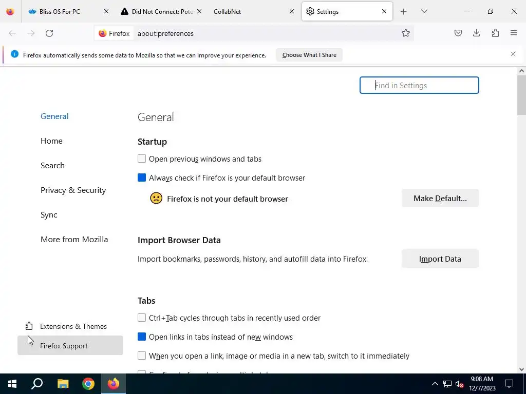Click Choose What I Share button
The height and width of the screenshot is (394, 526).
(309, 55)
